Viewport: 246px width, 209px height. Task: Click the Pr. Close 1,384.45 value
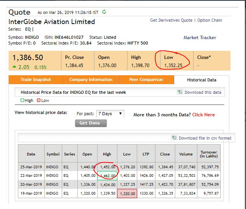tap(74, 65)
